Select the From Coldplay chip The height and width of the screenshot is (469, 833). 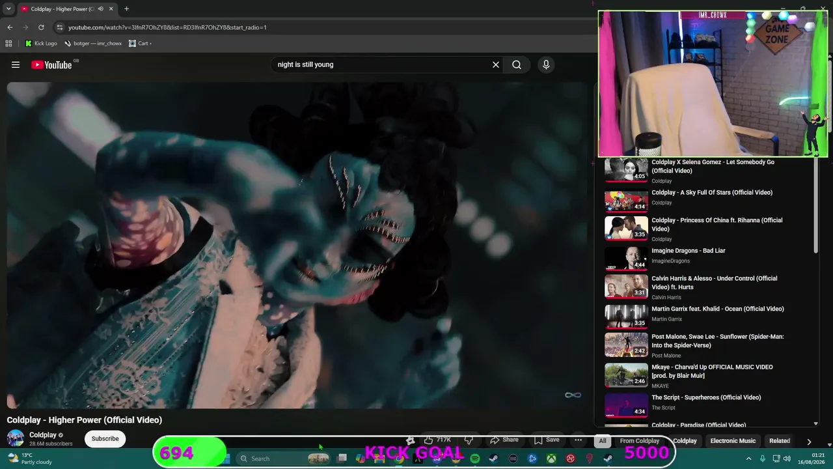pyautogui.click(x=640, y=441)
